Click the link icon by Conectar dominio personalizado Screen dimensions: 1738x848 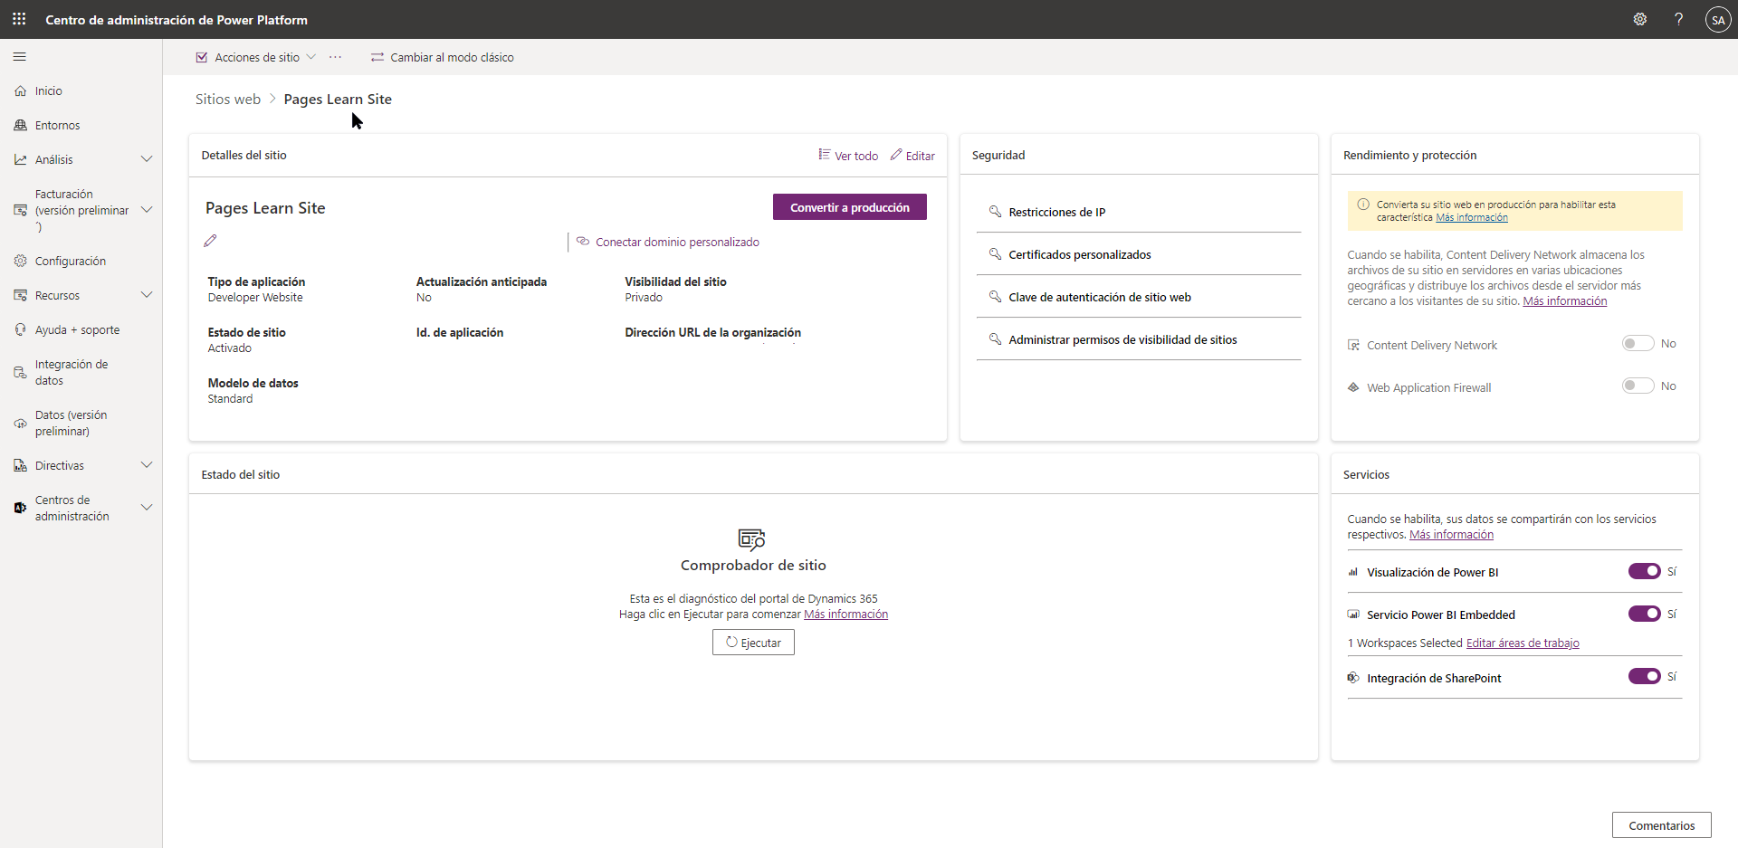[583, 241]
